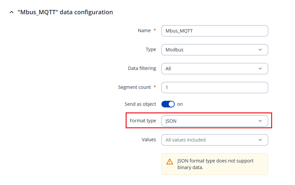Click the Send as object label
Image resolution: width=295 pixels, height=185 pixels.
140,104
